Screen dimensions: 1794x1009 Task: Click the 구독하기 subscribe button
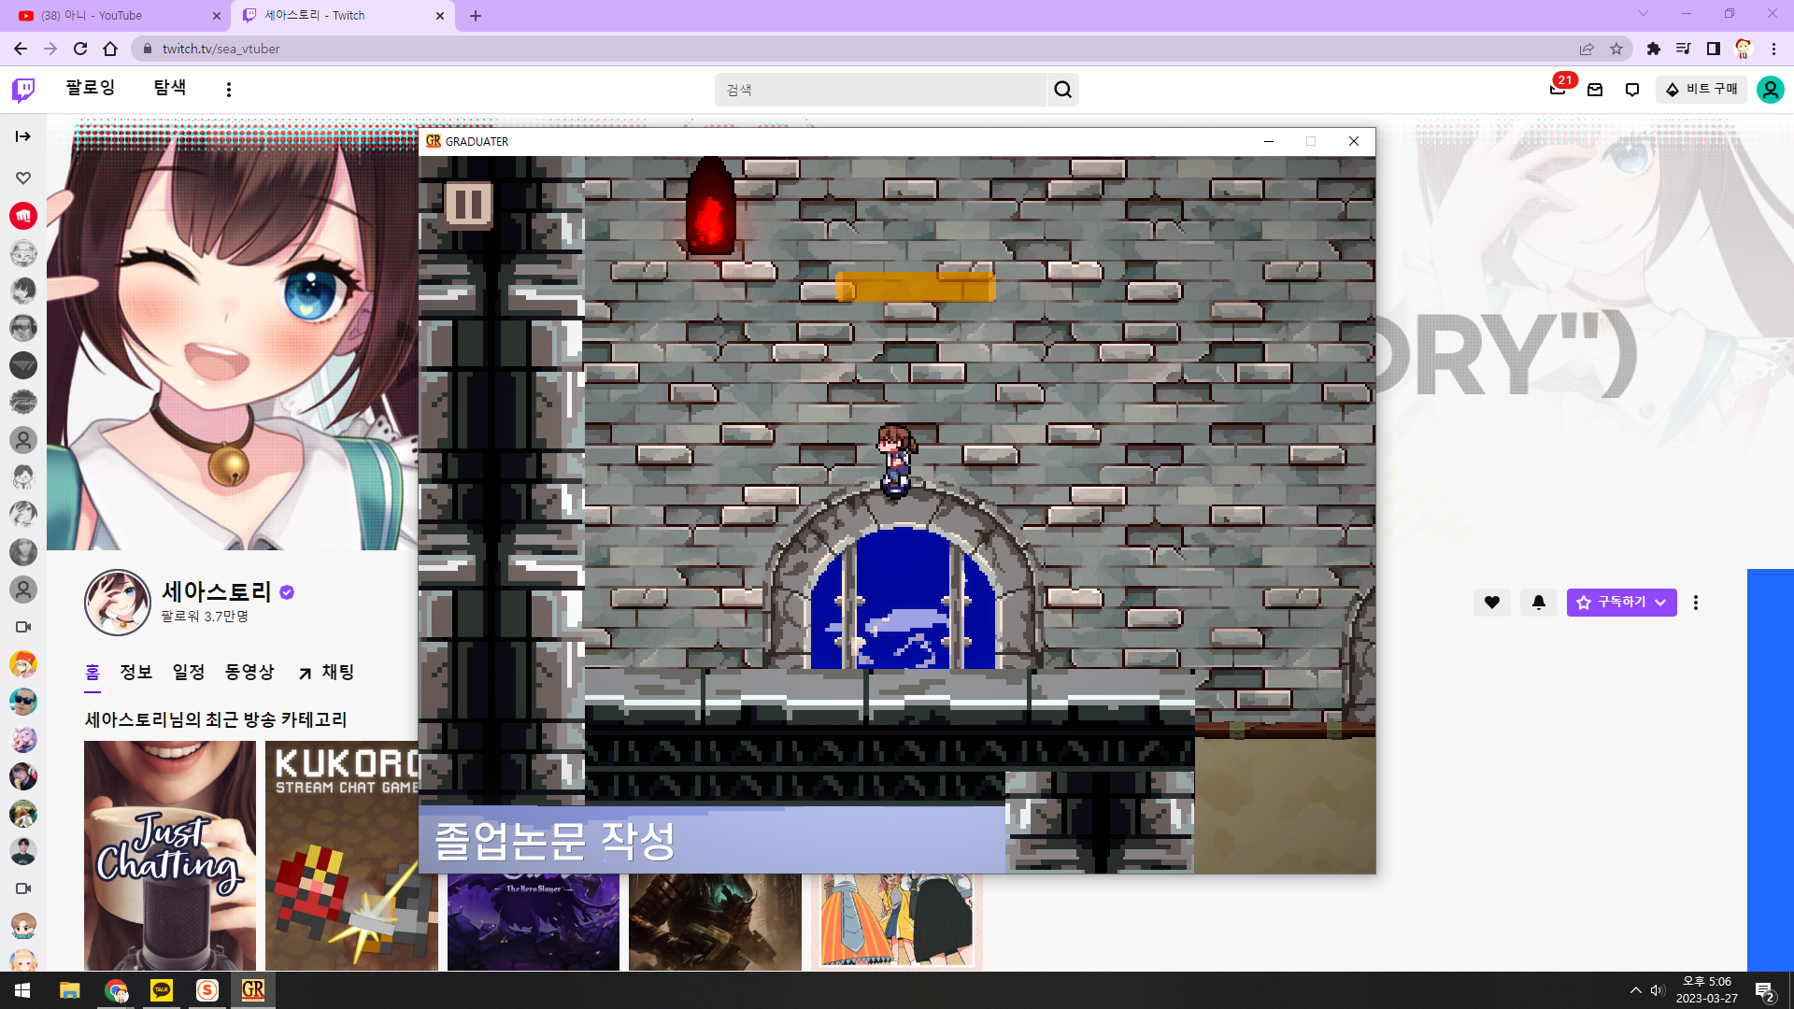tap(1621, 603)
